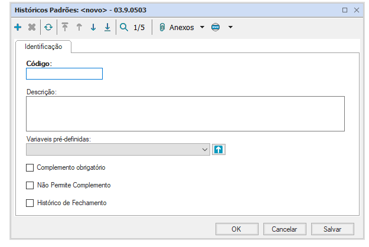Viewport: 369px width, 247px height.
Task: Click the blue plus add record icon
Action: tap(17, 27)
